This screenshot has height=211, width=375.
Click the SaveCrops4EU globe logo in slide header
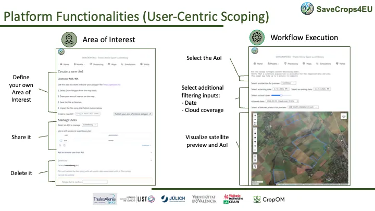click(x=307, y=9)
